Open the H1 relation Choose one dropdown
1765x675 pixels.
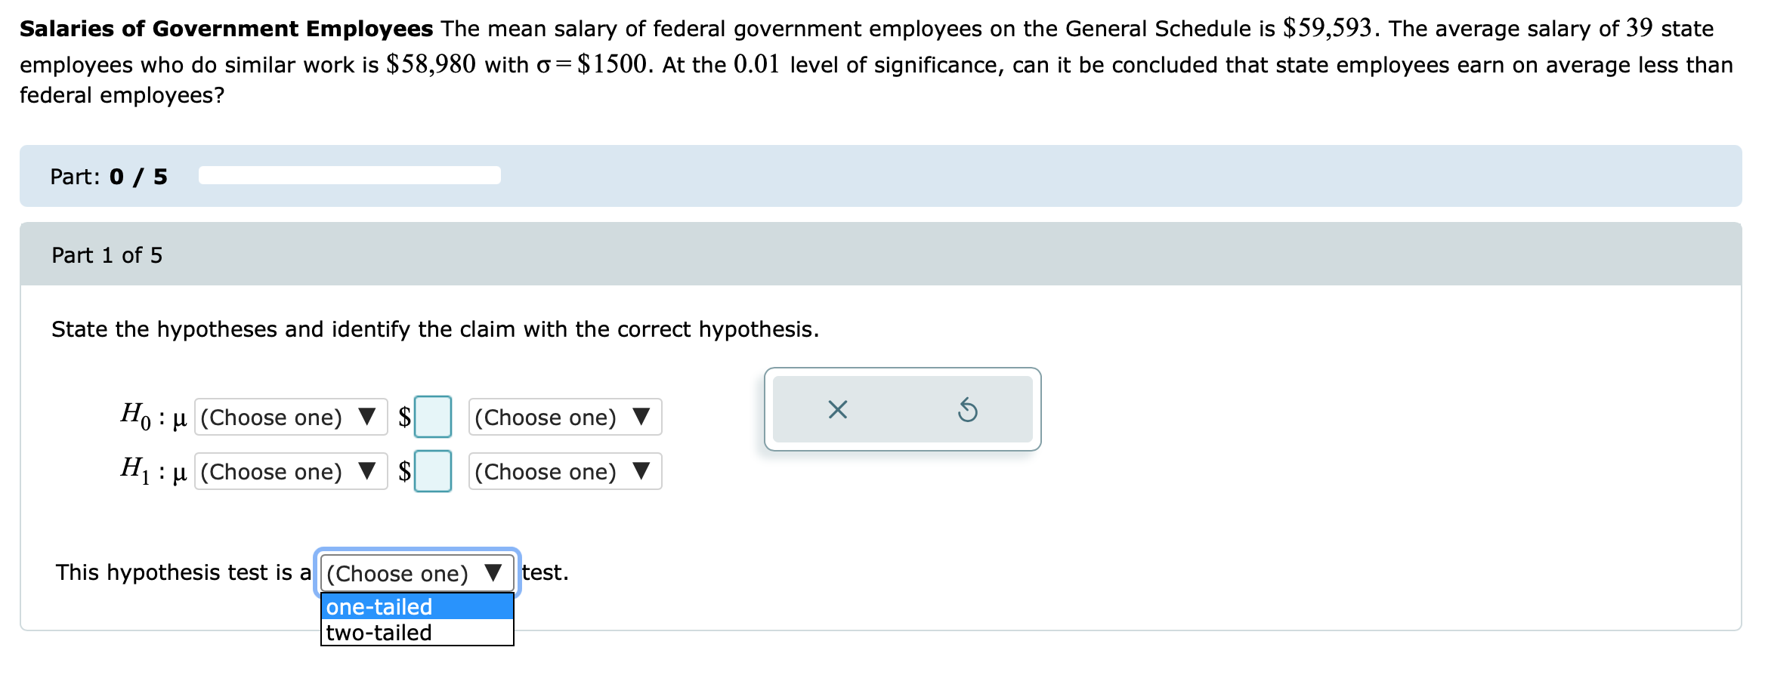[x=291, y=471]
